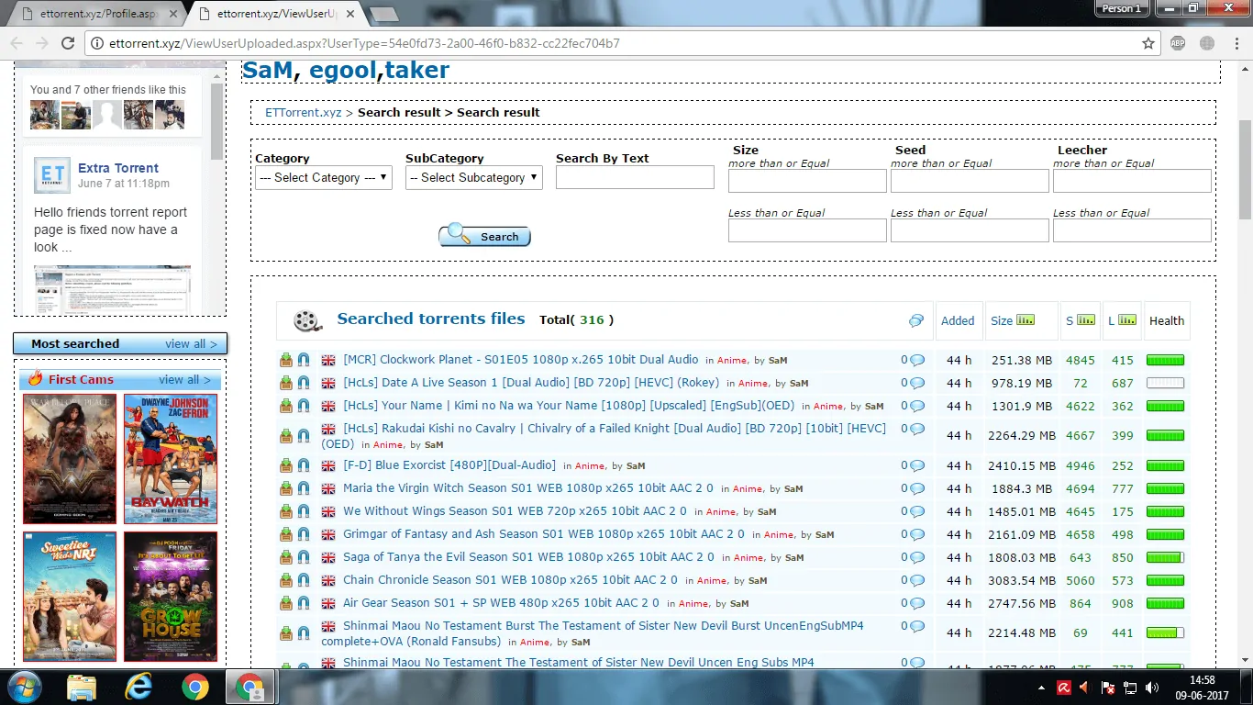1253x705 pixels.
Task: Click magnet icon for Air Gear torrent
Action: [303, 603]
